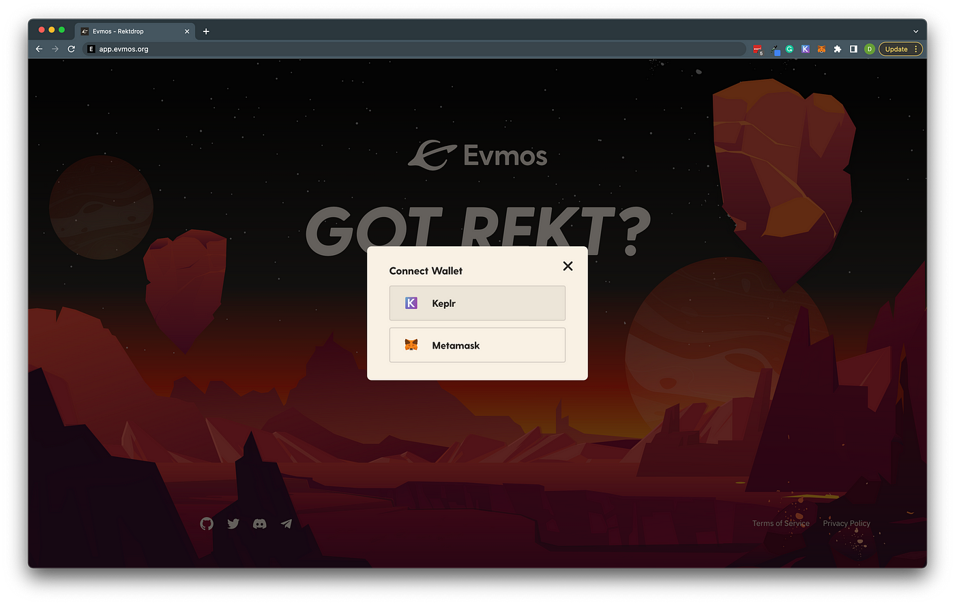Choose the Metamask wallet option
This screenshot has height=605, width=955.
tap(477, 345)
